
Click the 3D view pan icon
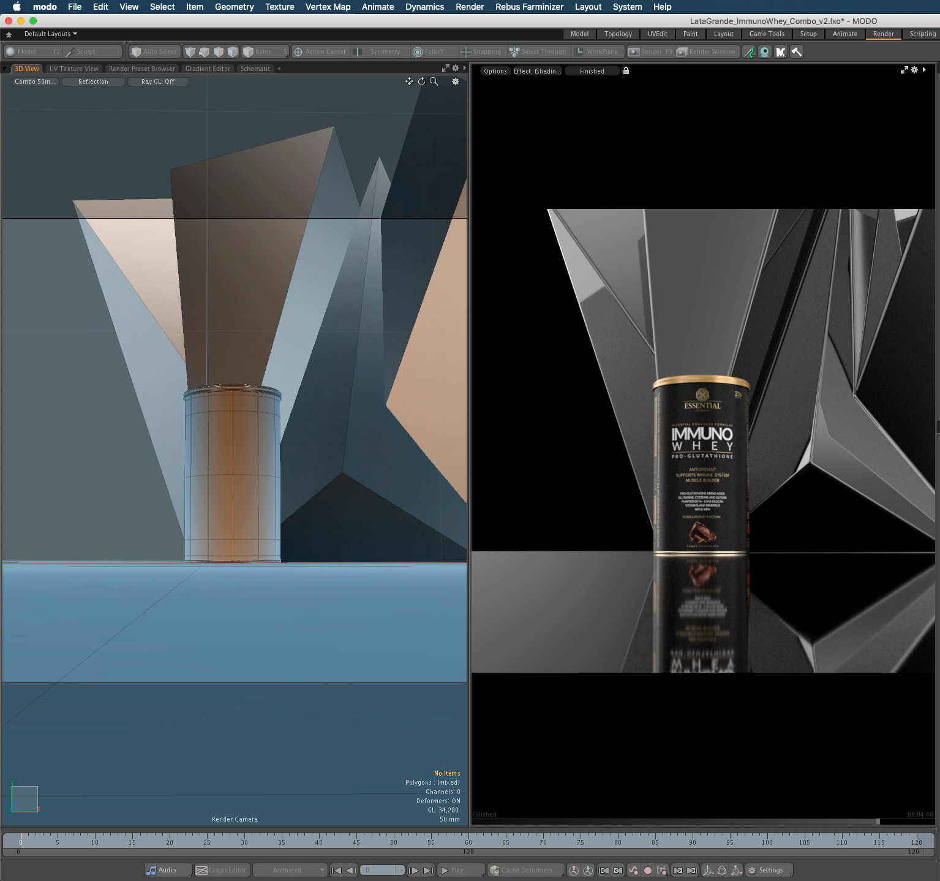409,81
